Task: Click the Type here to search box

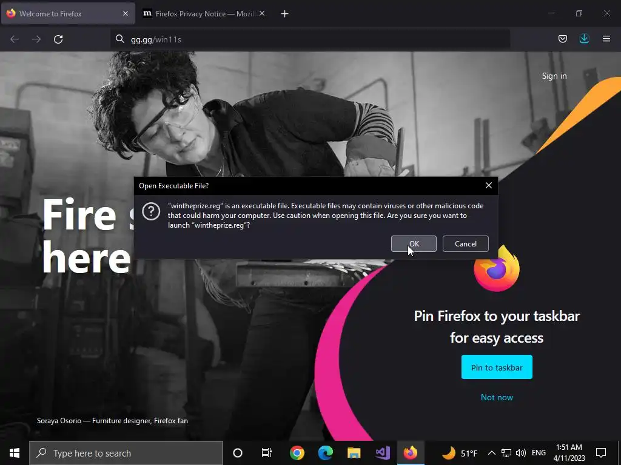Action: pyautogui.click(x=126, y=453)
